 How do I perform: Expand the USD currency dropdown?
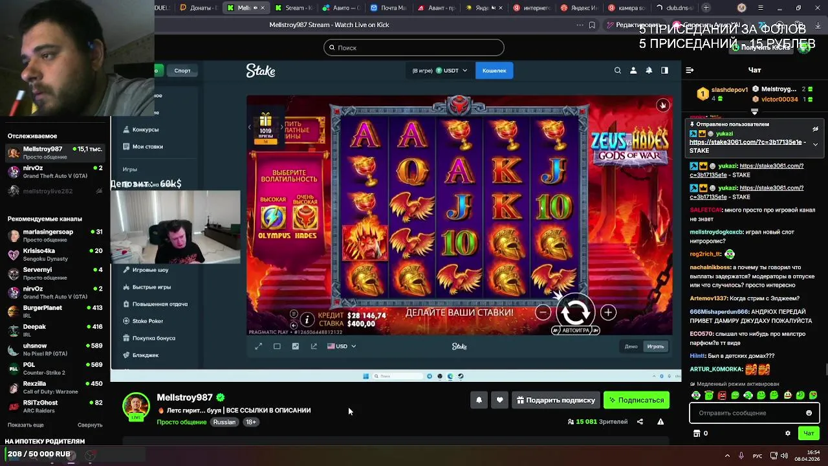click(342, 346)
